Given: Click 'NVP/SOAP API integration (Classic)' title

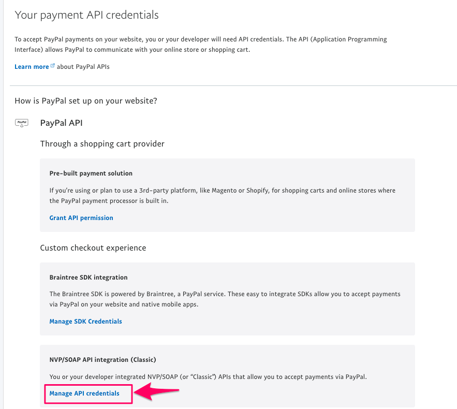Looking at the screenshot, I should (103, 359).
